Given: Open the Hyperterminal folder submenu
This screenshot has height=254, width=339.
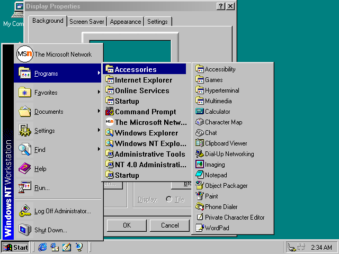Looking at the screenshot, I should point(233,90).
